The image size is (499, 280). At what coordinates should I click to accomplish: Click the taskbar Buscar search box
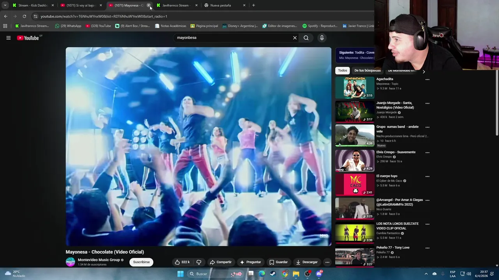pyautogui.click(x=215, y=274)
